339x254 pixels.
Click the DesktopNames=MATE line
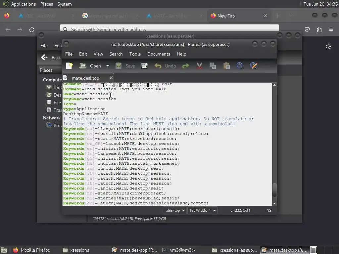pos(86,114)
